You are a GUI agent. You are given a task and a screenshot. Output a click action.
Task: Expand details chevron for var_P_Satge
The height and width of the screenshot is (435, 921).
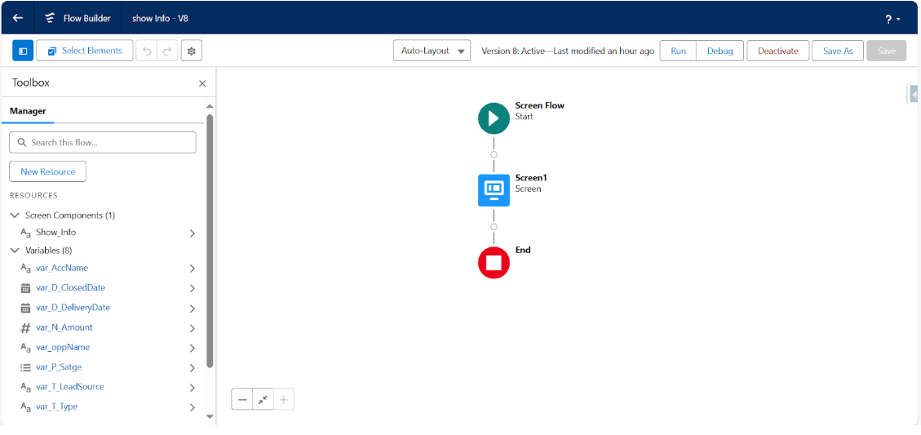[192, 369]
